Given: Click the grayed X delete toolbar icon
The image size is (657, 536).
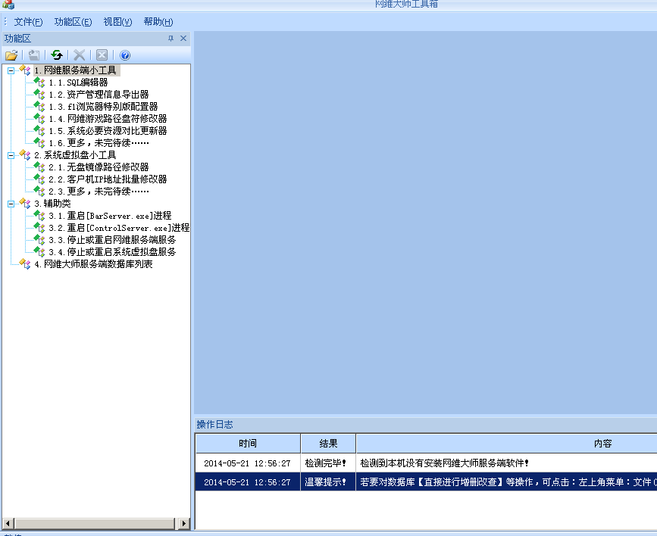Looking at the screenshot, I should [x=79, y=55].
